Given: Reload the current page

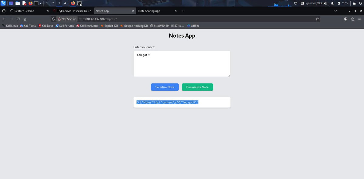Looking at the screenshot, I should pos(18,19).
